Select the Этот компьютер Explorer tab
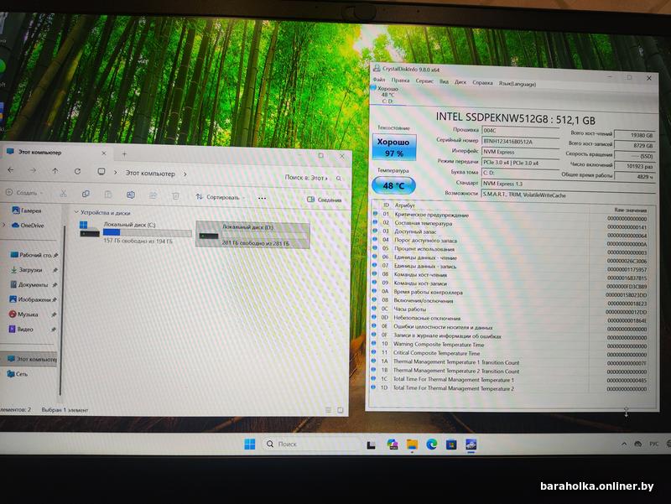This screenshot has width=671, height=504. (x=55, y=152)
